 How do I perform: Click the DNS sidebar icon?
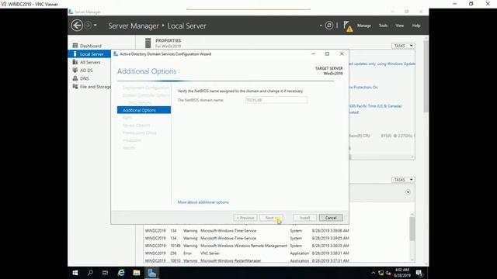[75, 78]
